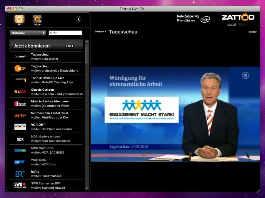
Task: Click 'Classic Cartoon' program title
Action: pos(42,90)
